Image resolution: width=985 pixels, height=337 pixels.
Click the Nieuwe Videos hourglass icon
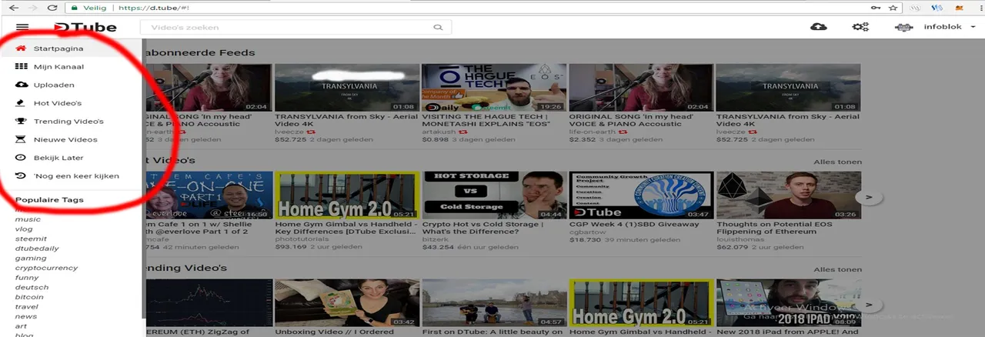21,139
